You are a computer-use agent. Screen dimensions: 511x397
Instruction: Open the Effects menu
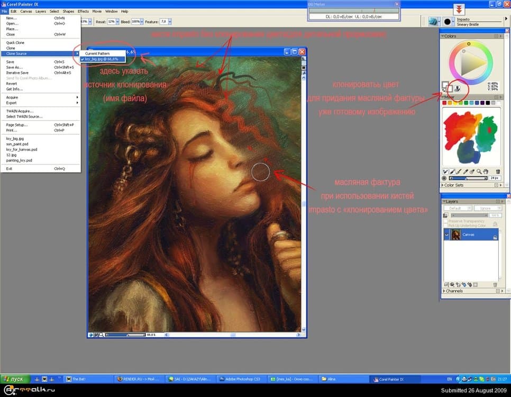[x=83, y=11]
